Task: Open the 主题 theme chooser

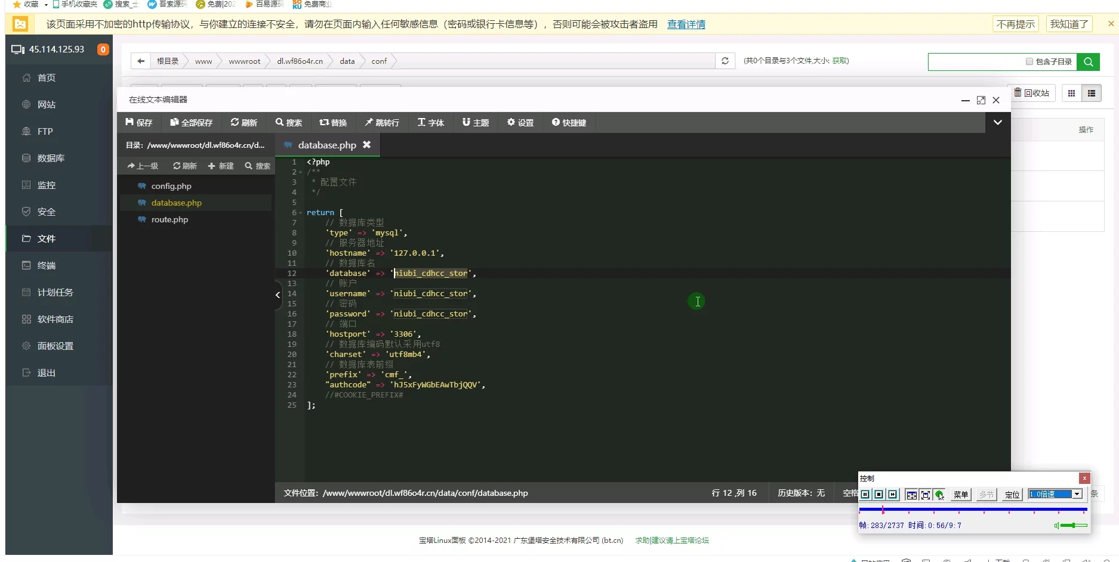Action: (475, 122)
